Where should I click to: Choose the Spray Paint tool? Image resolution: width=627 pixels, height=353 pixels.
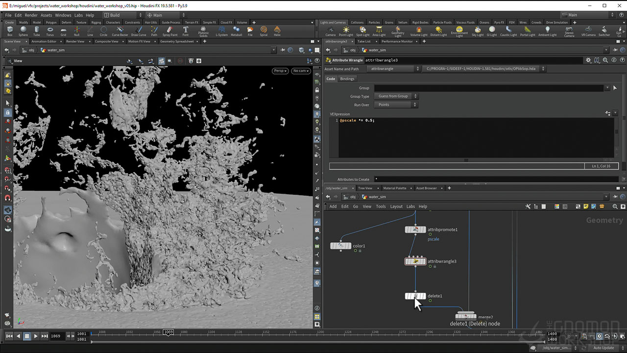click(x=170, y=31)
